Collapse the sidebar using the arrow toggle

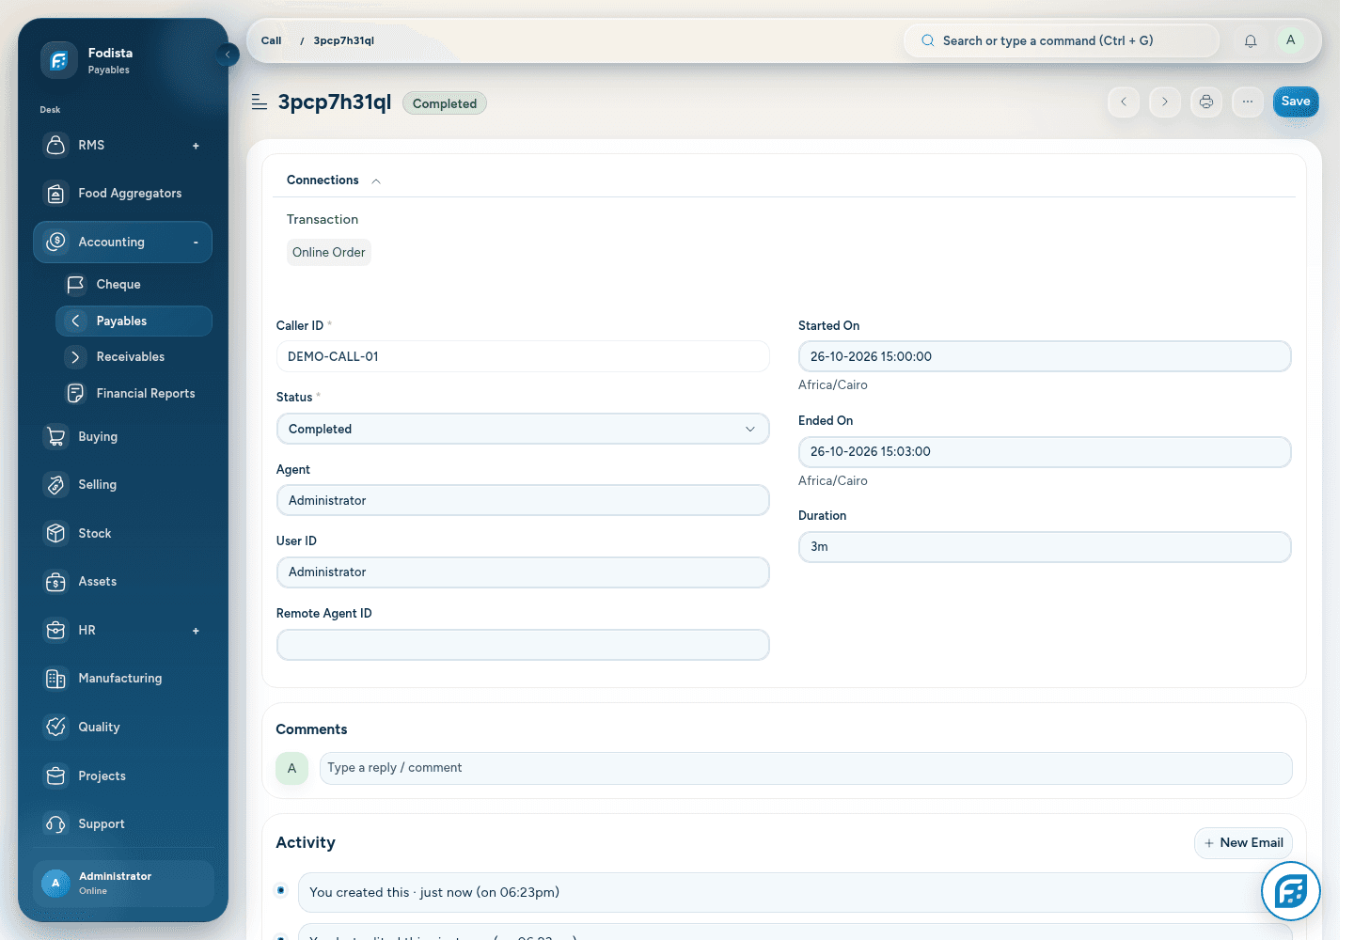(x=228, y=55)
